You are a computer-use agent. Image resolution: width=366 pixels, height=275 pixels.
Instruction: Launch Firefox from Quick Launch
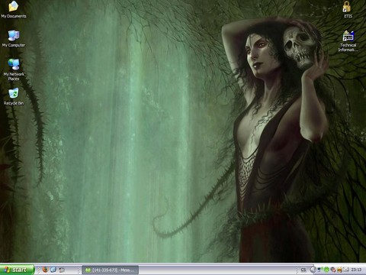point(46,270)
